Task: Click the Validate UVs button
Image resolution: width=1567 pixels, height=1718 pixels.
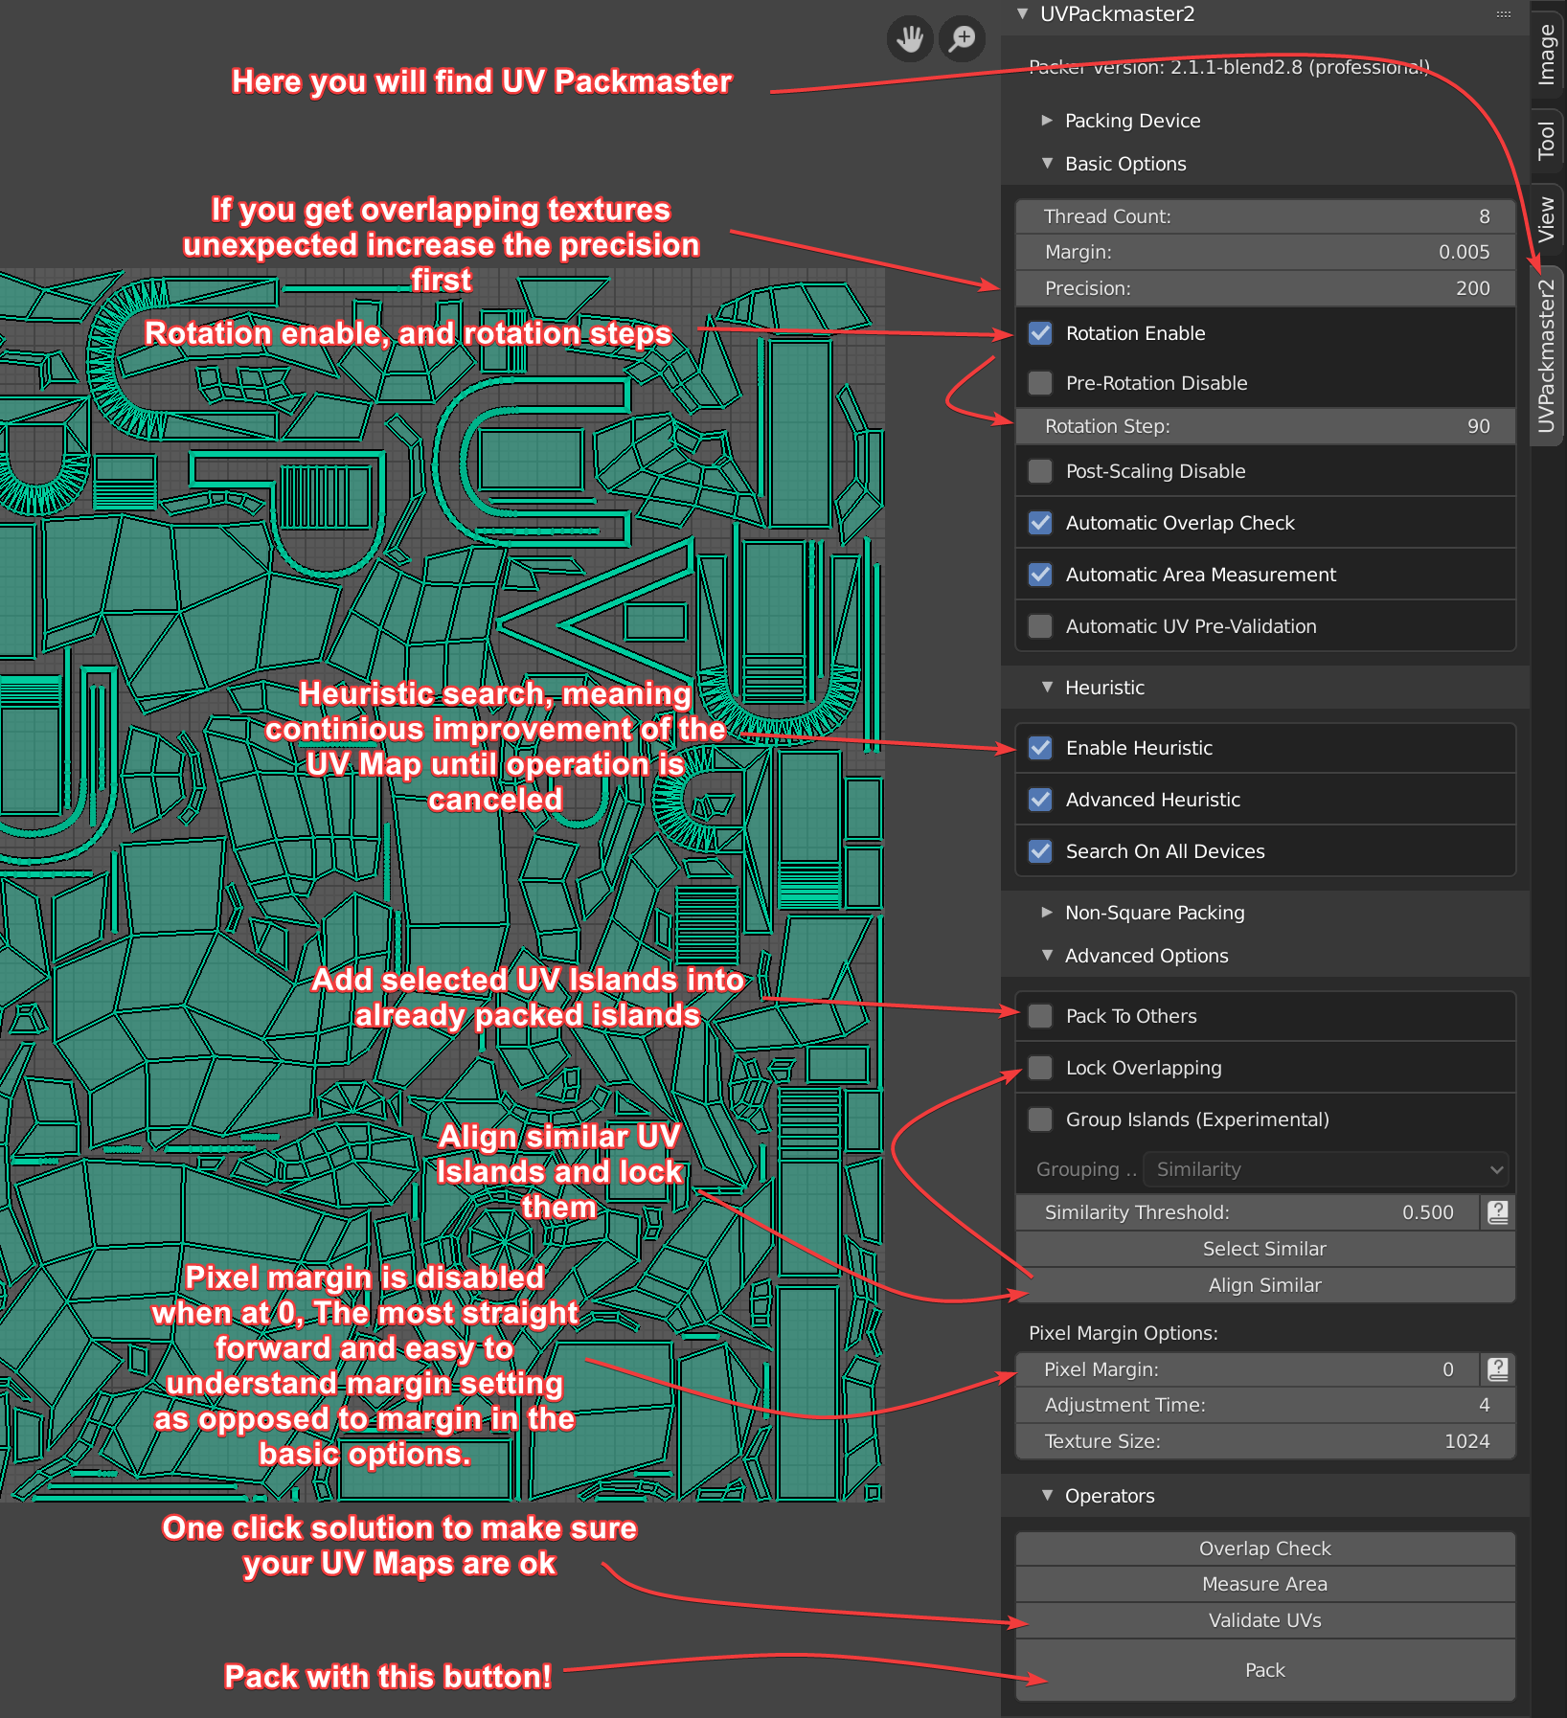Action: point(1265,1620)
